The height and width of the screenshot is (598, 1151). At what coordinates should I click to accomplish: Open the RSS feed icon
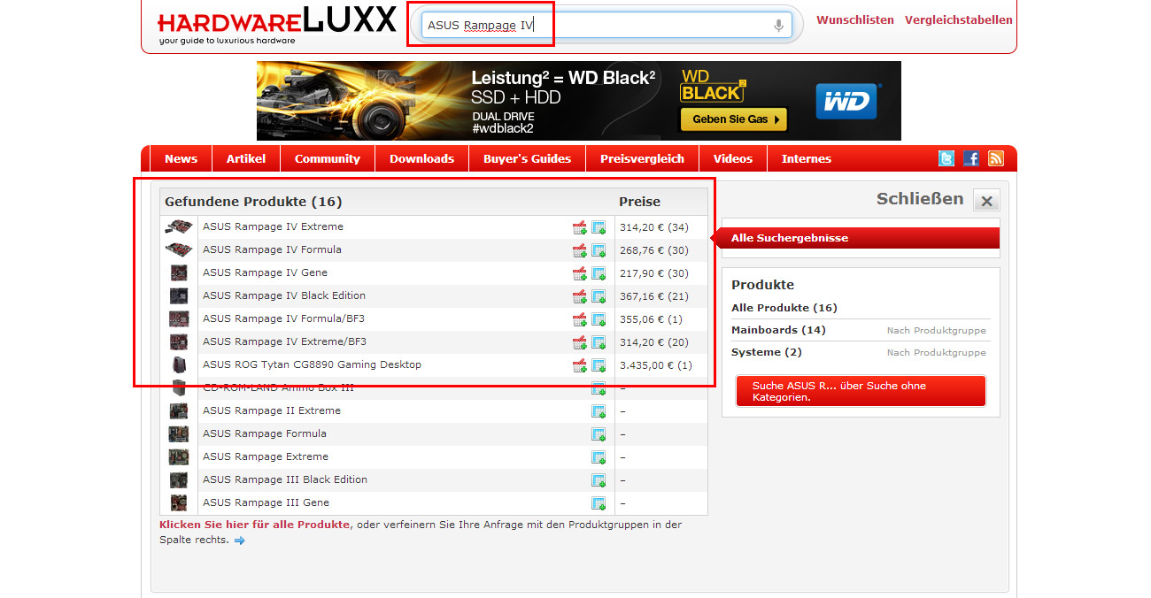click(996, 158)
